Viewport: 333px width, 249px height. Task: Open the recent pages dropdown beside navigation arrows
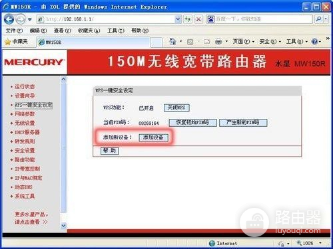click(x=30, y=19)
